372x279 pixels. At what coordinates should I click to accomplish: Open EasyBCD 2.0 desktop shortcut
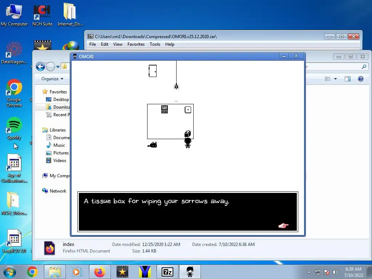point(14,241)
